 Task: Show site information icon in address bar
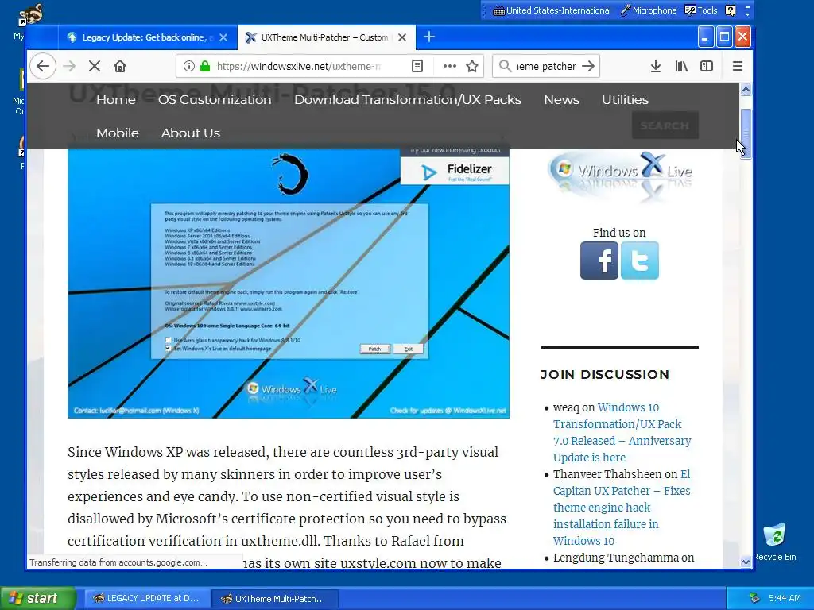click(189, 66)
